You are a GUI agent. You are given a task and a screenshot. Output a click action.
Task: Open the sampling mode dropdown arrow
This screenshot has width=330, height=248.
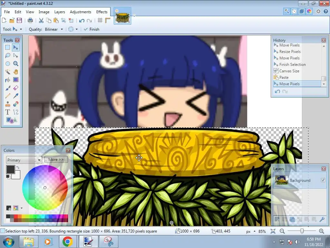pyautogui.click(x=77, y=29)
